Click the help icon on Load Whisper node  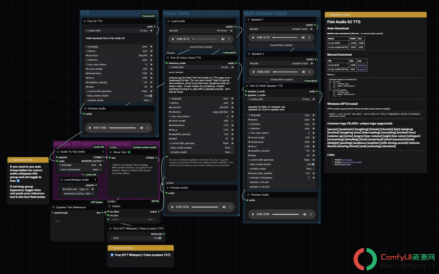click(95, 180)
